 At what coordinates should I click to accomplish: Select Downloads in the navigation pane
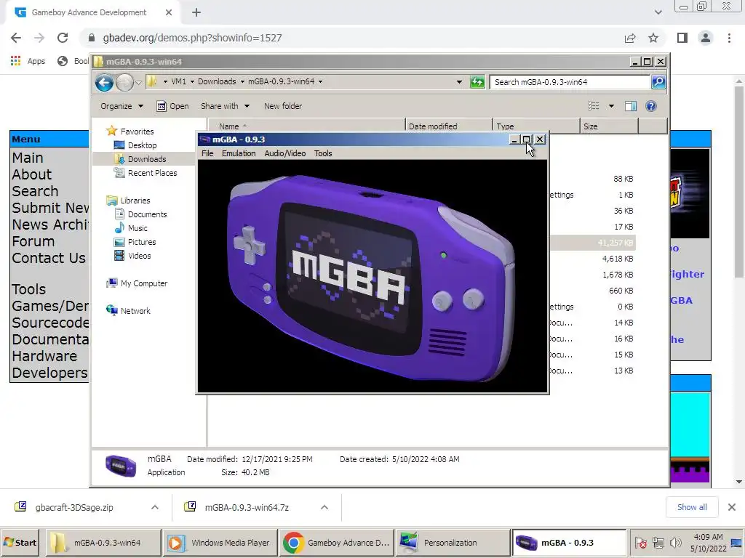[147, 159]
